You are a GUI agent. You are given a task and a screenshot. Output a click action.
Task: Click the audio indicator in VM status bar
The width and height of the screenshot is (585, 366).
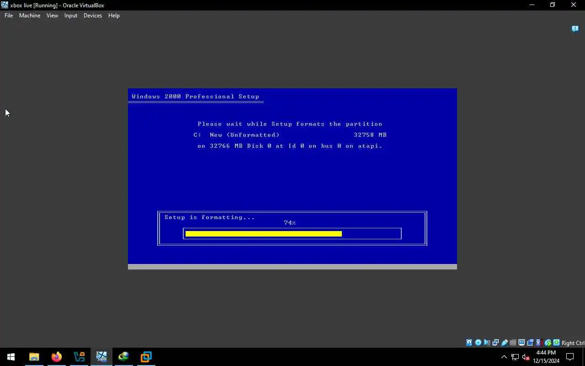[x=487, y=343]
